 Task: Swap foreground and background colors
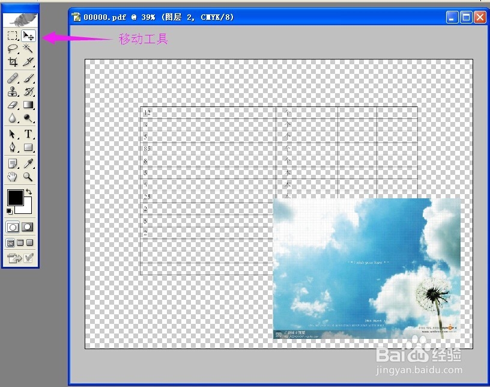coord(29,192)
